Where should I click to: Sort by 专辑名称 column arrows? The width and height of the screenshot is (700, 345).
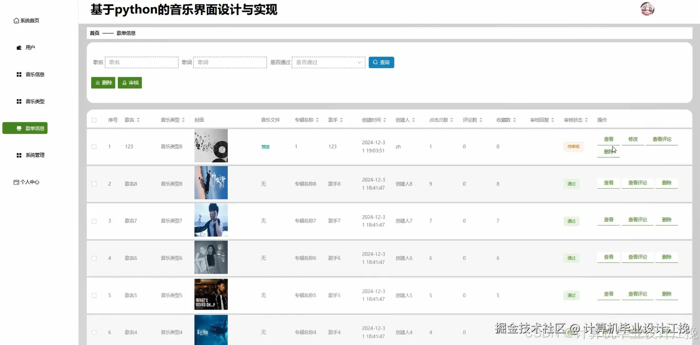317,120
